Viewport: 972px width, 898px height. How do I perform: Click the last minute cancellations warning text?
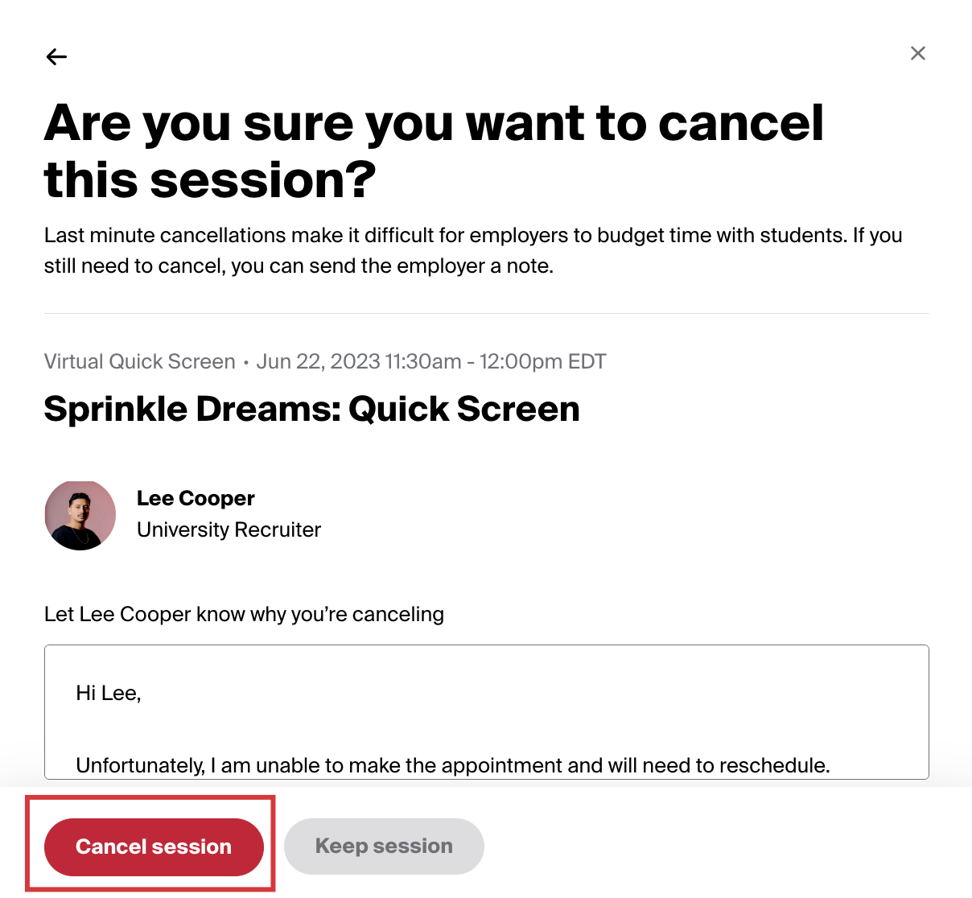322,235
